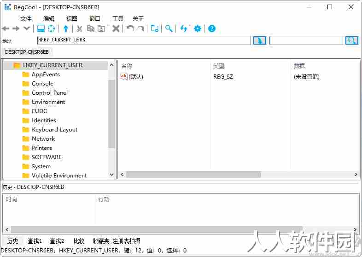Image resolution: width=362 pixels, height=257 pixels.
Task: Click the EUDC folder icon
Action: 26,111
